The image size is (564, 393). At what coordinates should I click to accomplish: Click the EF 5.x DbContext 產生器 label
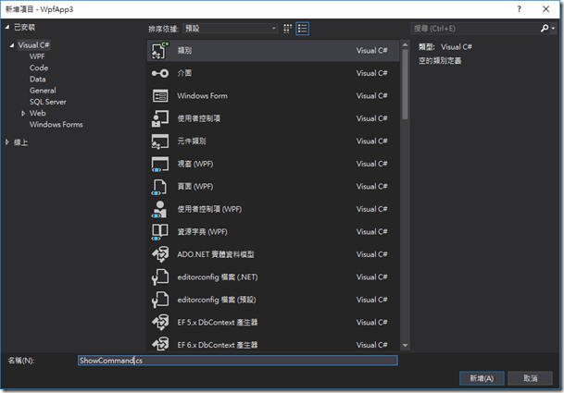point(218,322)
